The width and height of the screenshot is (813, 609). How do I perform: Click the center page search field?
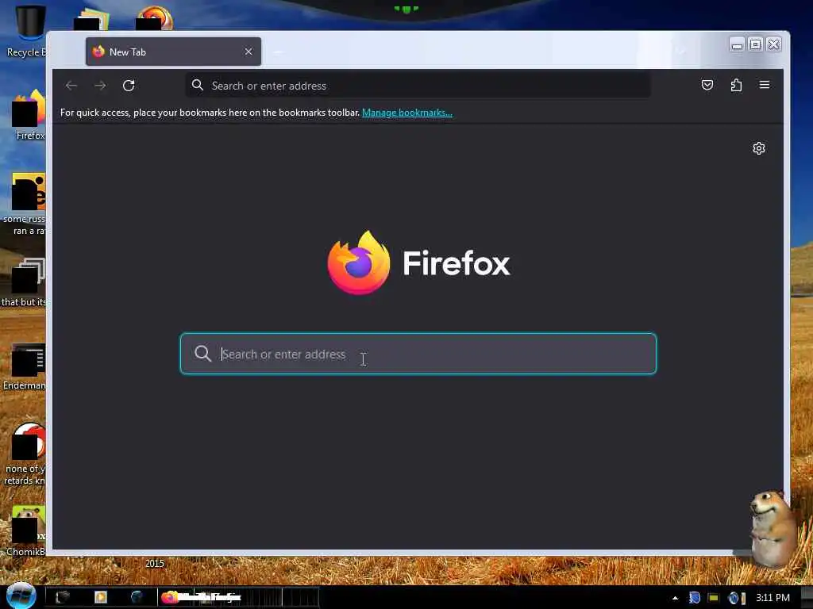pyautogui.click(x=418, y=354)
